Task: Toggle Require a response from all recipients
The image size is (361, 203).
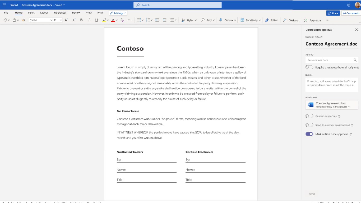Action: pos(309,67)
